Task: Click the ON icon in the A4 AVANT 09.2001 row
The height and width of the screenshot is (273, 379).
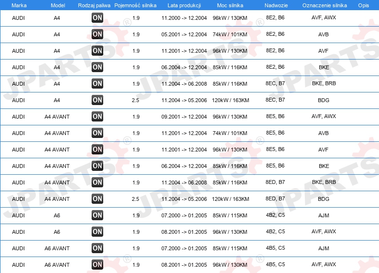Action: click(97, 117)
